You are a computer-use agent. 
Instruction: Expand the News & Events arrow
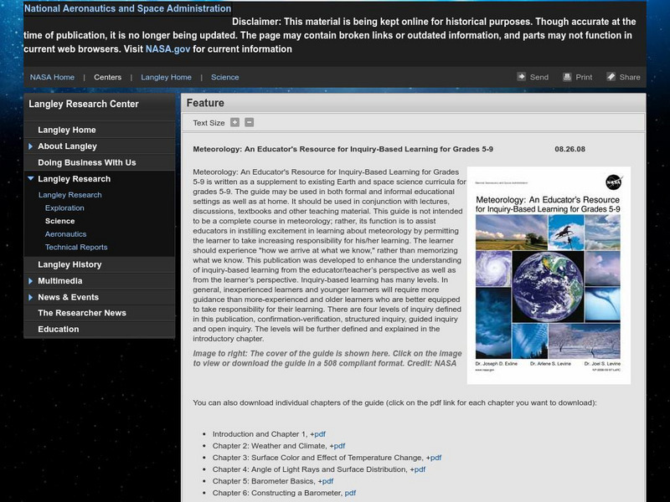tap(30, 297)
